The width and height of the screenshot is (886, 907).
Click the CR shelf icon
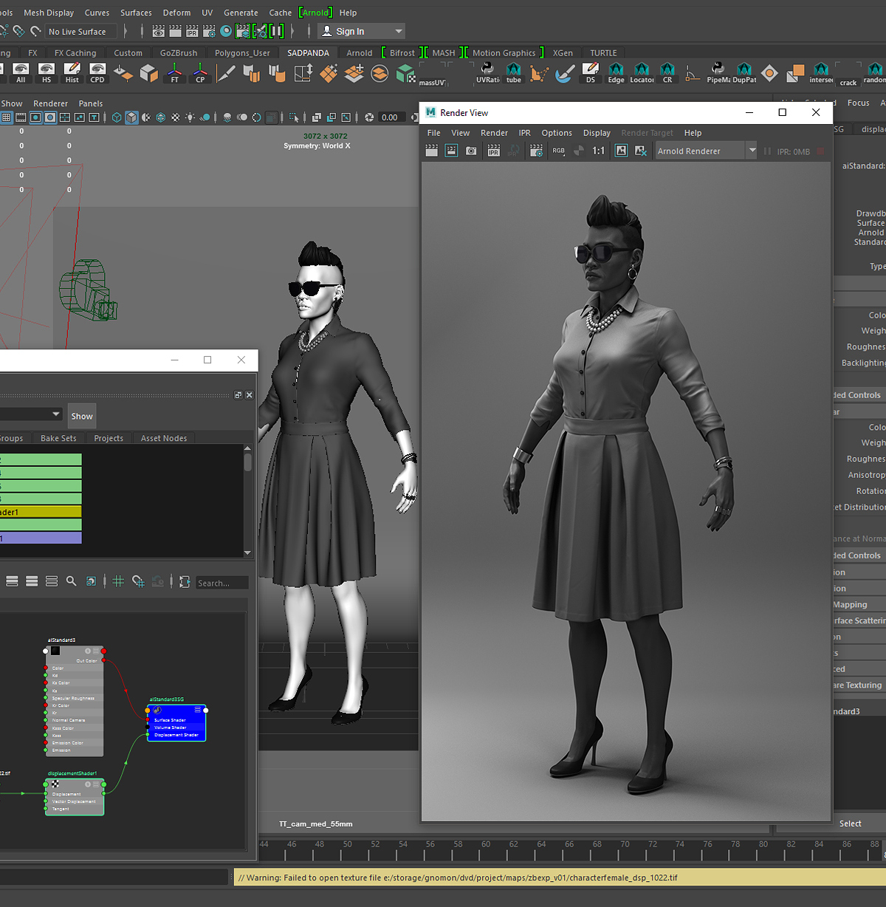pos(667,73)
